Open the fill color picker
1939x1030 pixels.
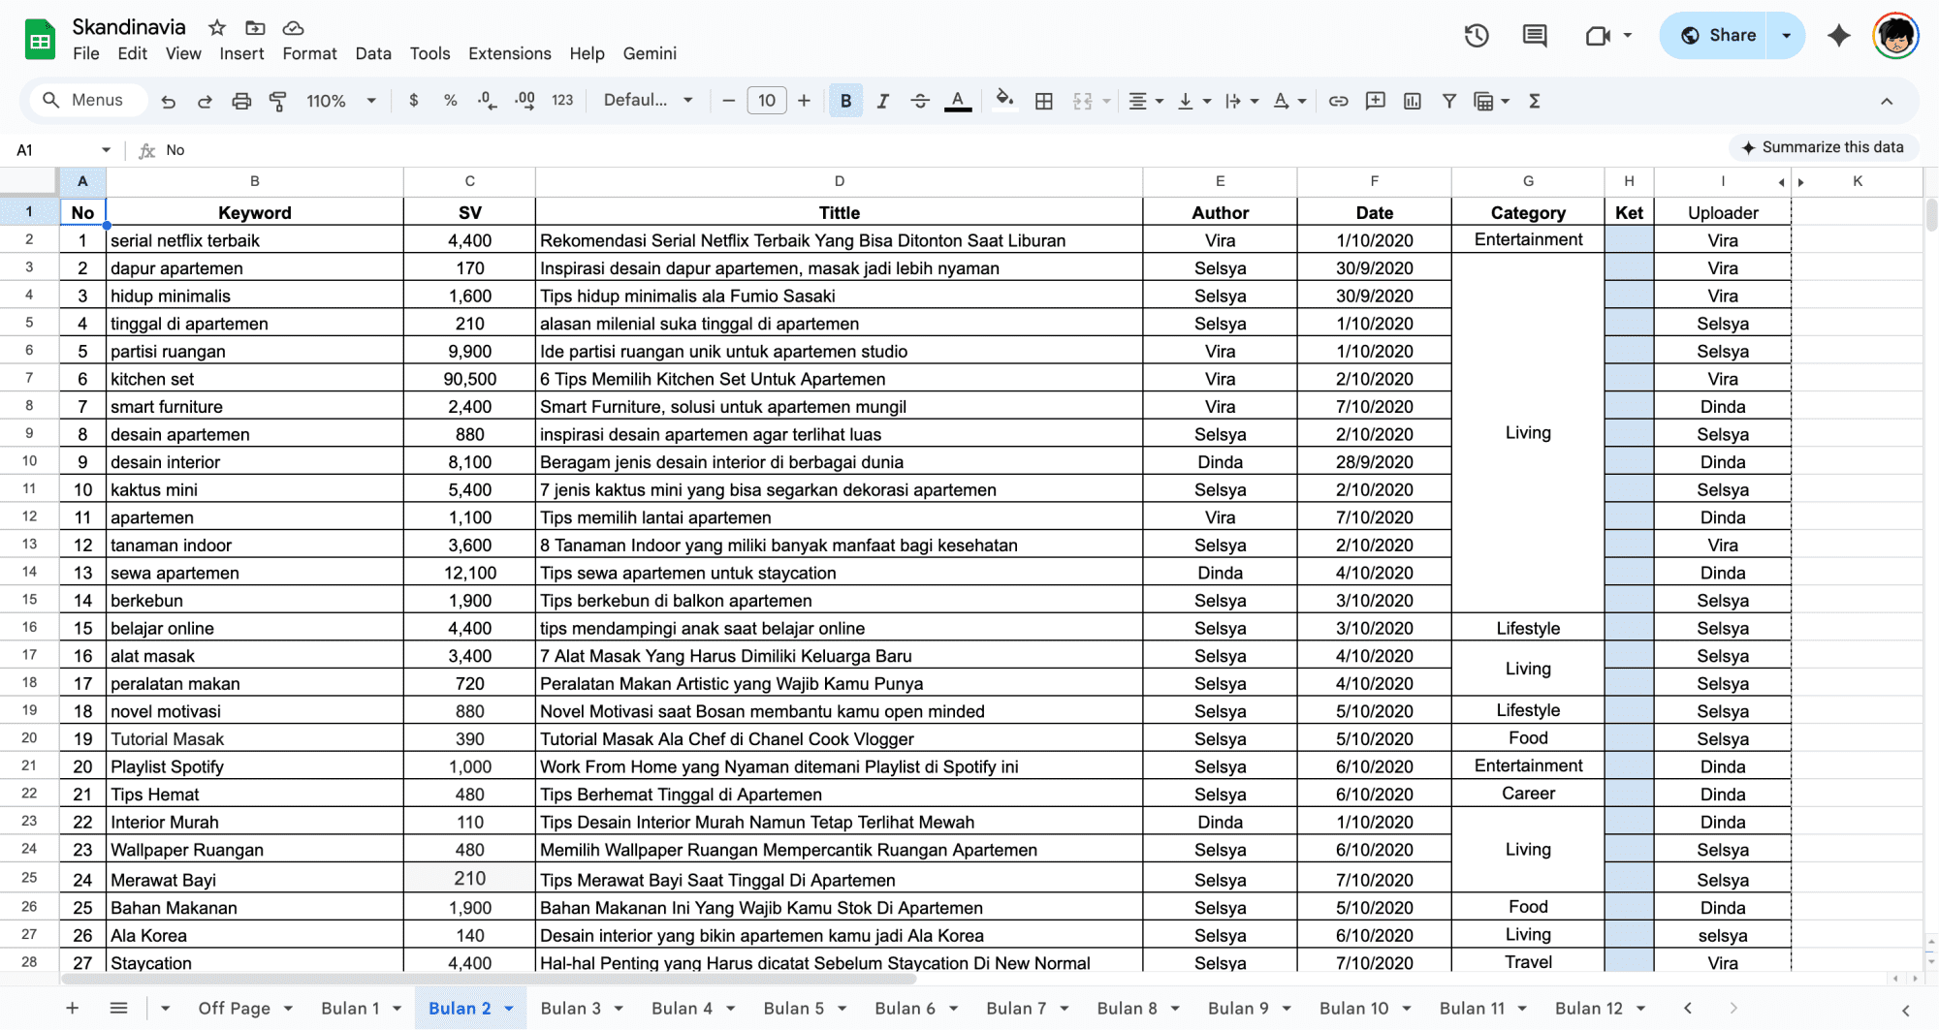[x=1004, y=101]
